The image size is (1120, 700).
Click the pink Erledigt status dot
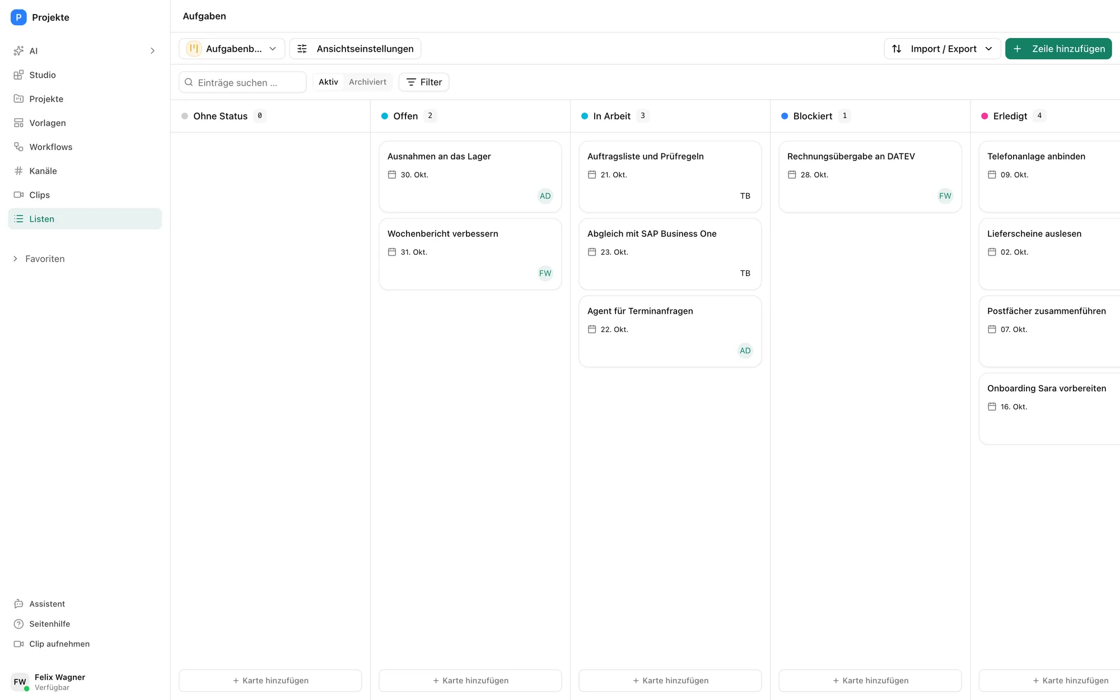pos(984,116)
